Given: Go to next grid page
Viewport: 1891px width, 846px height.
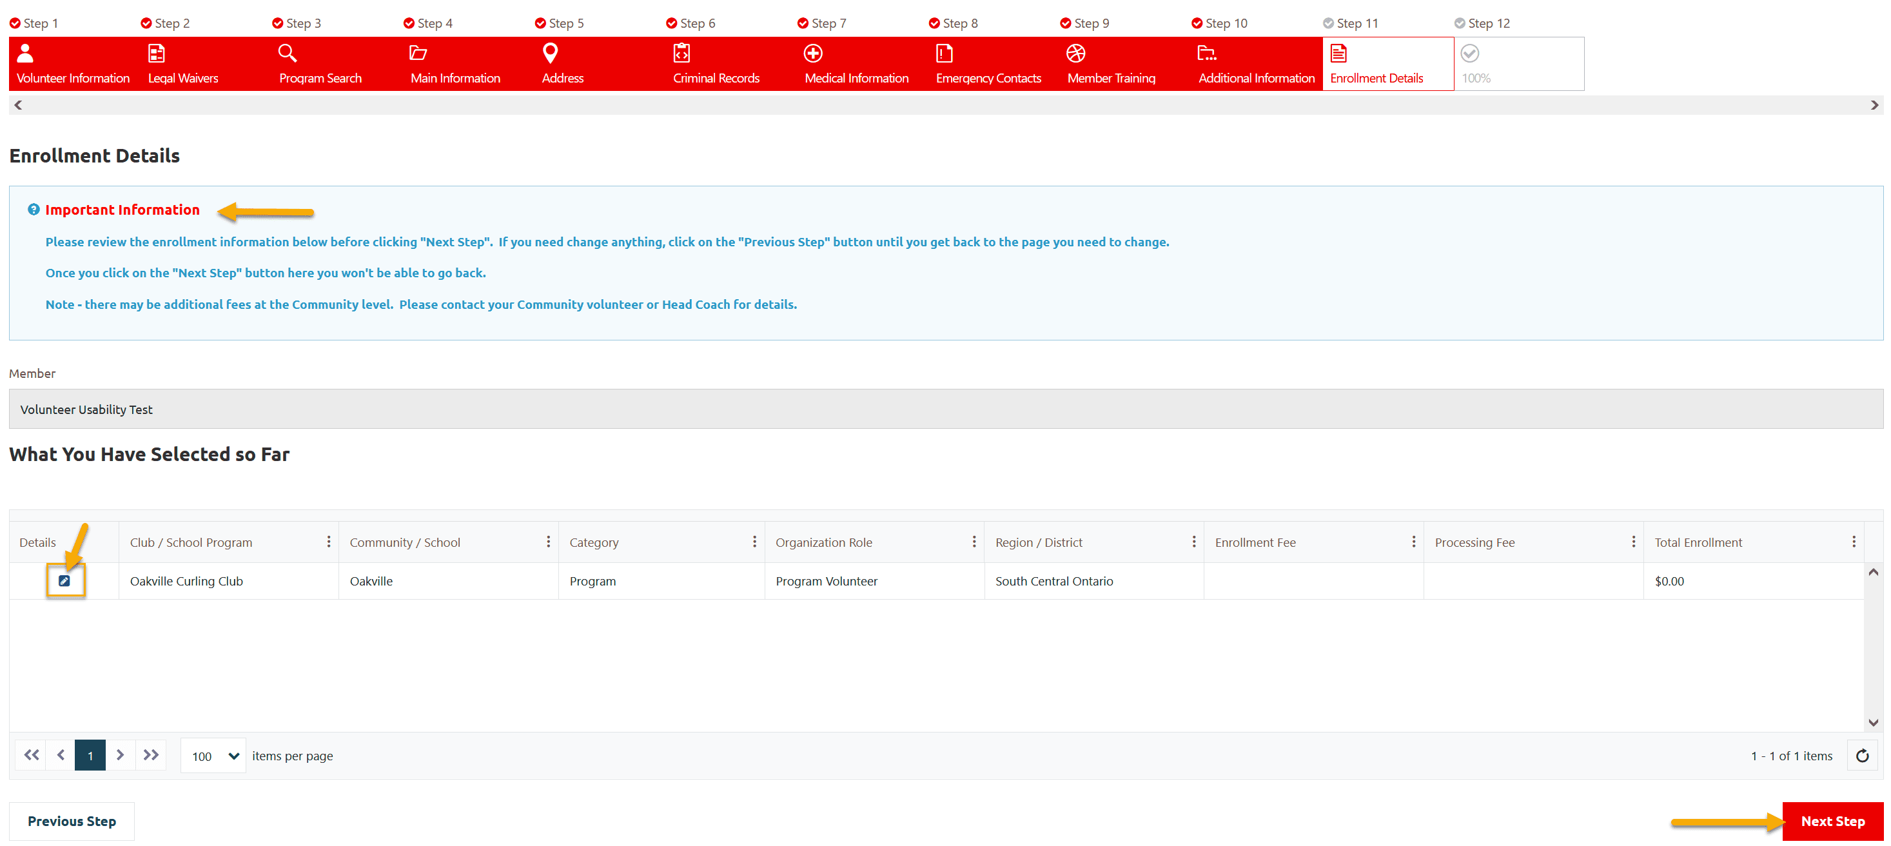Looking at the screenshot, I should (x=121, y=755).
